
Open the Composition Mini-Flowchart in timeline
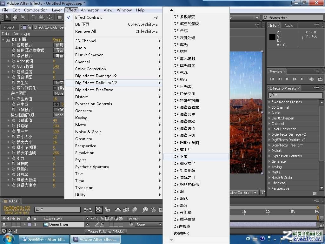coord(88,210)
